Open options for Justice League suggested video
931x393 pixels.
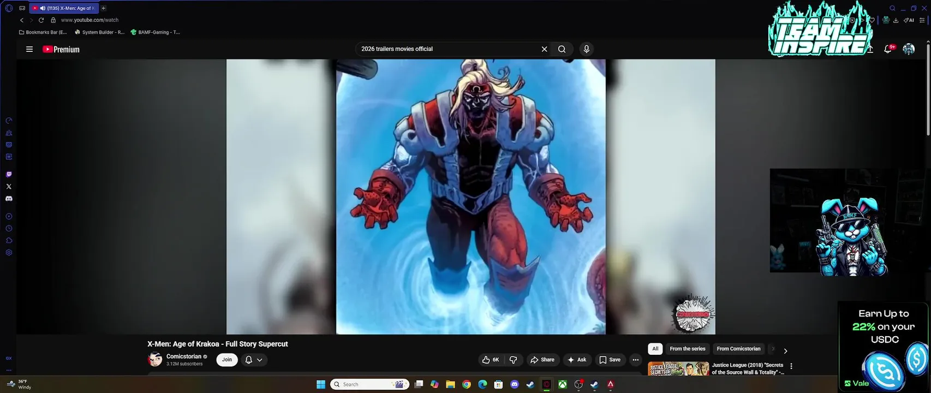[791, 366]
